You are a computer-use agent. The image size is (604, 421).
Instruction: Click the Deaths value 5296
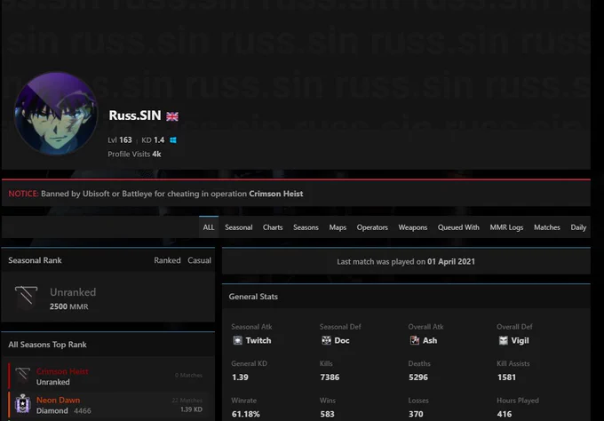tap(418, 377)
